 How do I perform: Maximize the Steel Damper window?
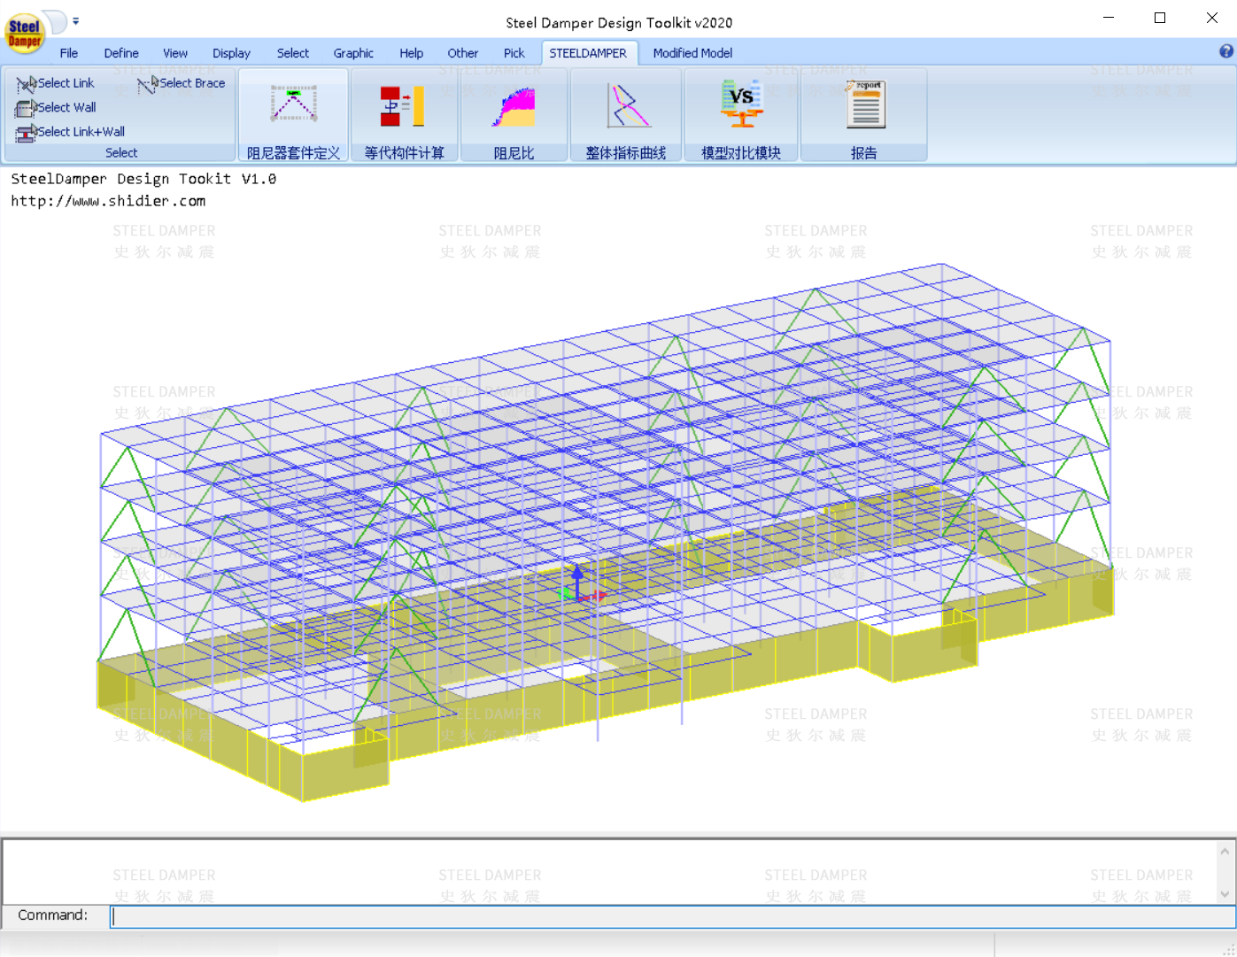tap(1160, 18)
